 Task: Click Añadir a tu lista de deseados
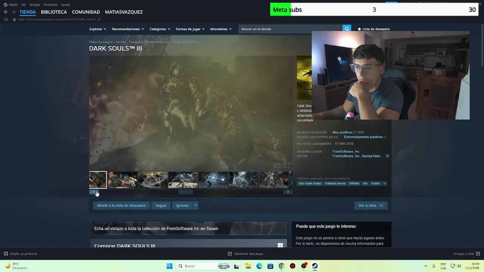pos(121,206)
